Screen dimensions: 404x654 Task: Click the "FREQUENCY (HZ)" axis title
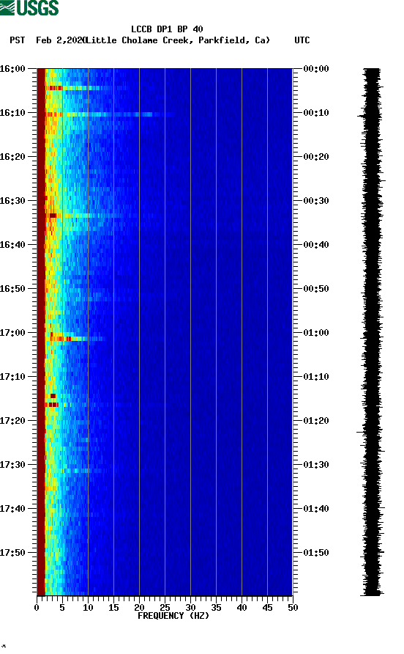pos(173,616)
